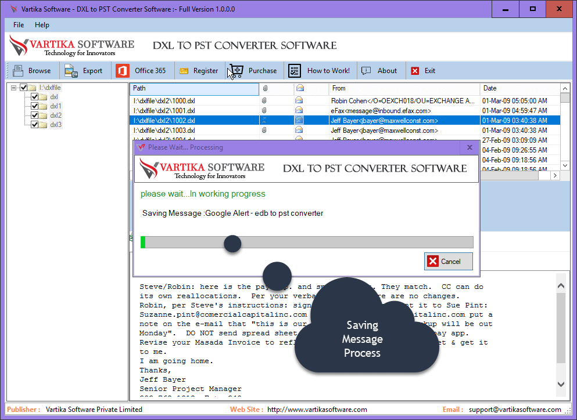Image resolution: width=577 pixels, height=420 pixels.
Task: Click the How to Work checklist icon
Action: click(x=295, y=71)
